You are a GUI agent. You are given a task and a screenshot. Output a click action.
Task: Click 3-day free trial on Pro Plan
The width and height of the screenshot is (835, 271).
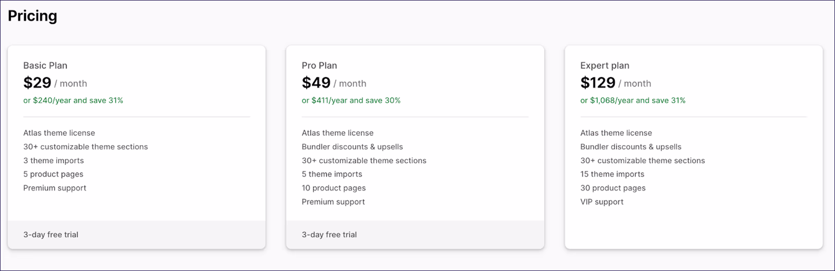pos(329,235)
